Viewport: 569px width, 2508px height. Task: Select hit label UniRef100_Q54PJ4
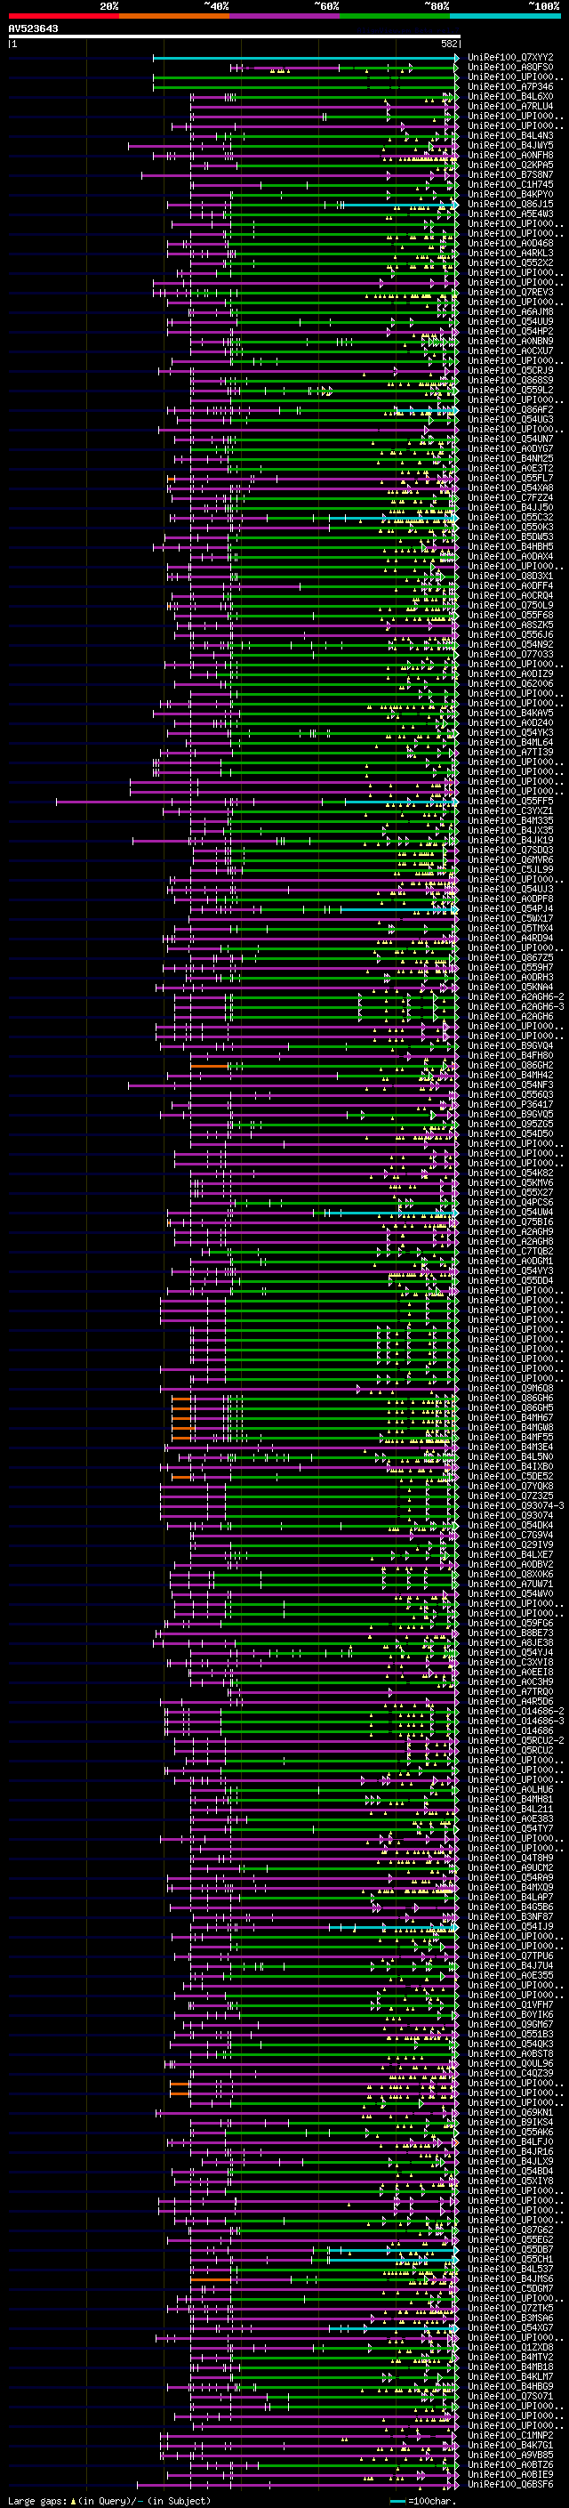[x=510, y=908]
